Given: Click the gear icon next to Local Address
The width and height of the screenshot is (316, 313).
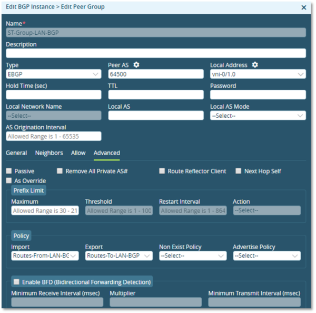Looking at the screenshot, I should click(255, 65).
